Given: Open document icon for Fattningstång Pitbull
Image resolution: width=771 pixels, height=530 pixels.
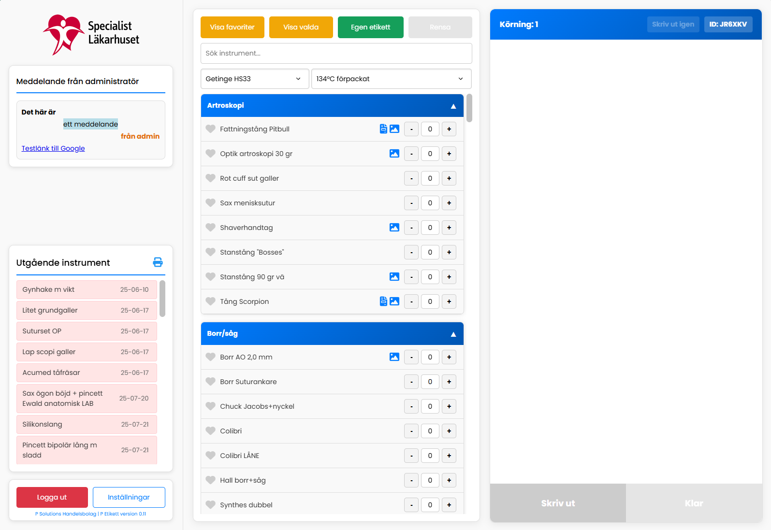Looking at the screenshot, I should [383, 129].
